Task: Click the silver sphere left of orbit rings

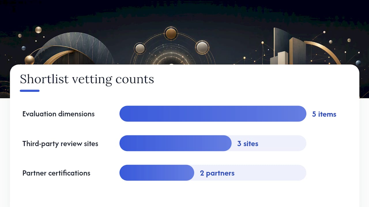Action: (x=140, y=48)
